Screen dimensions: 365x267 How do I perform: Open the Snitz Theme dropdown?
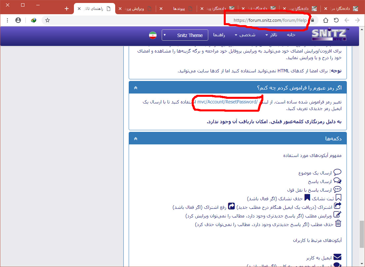tap(185, 35)
